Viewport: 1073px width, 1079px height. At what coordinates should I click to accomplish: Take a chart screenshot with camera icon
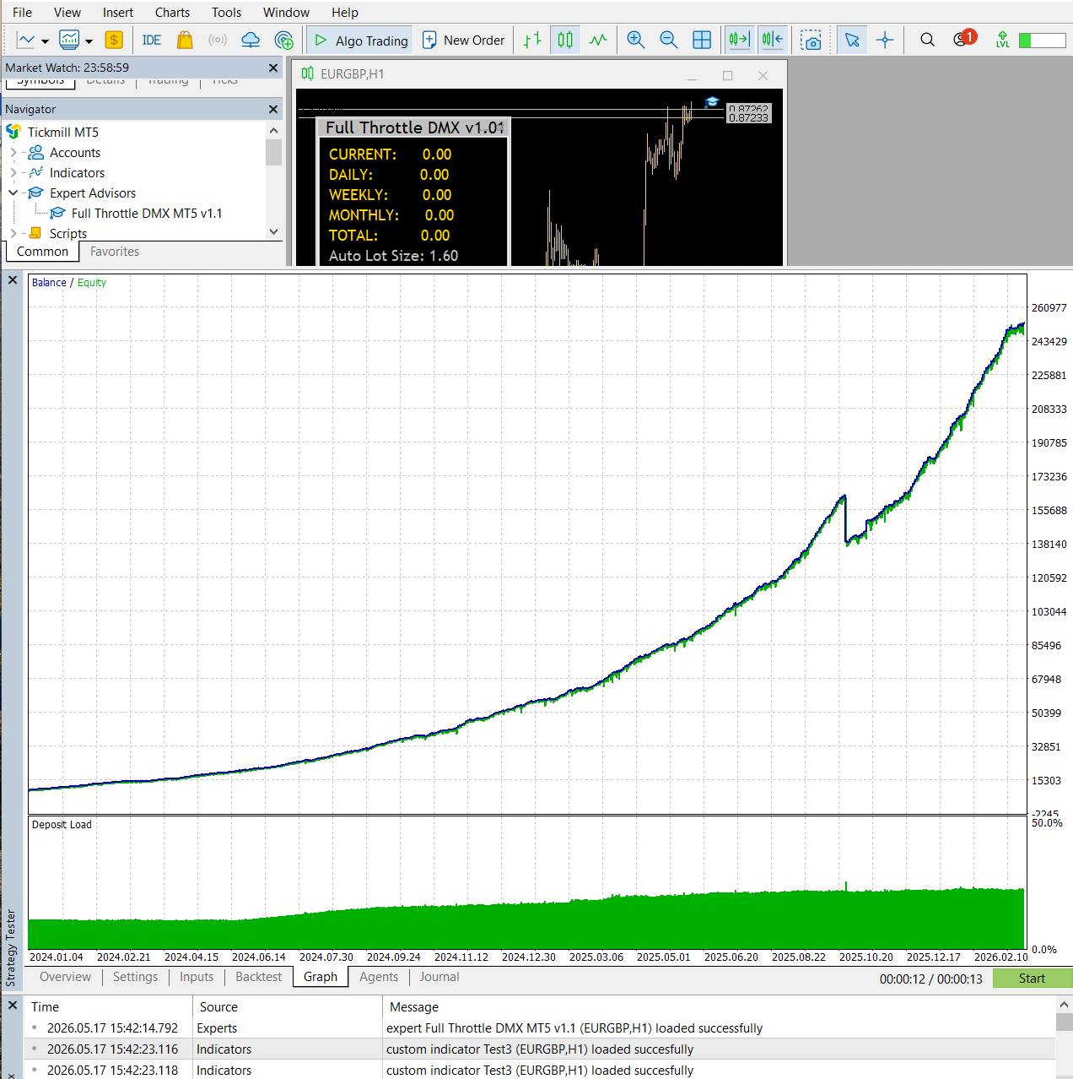point(811,40)
